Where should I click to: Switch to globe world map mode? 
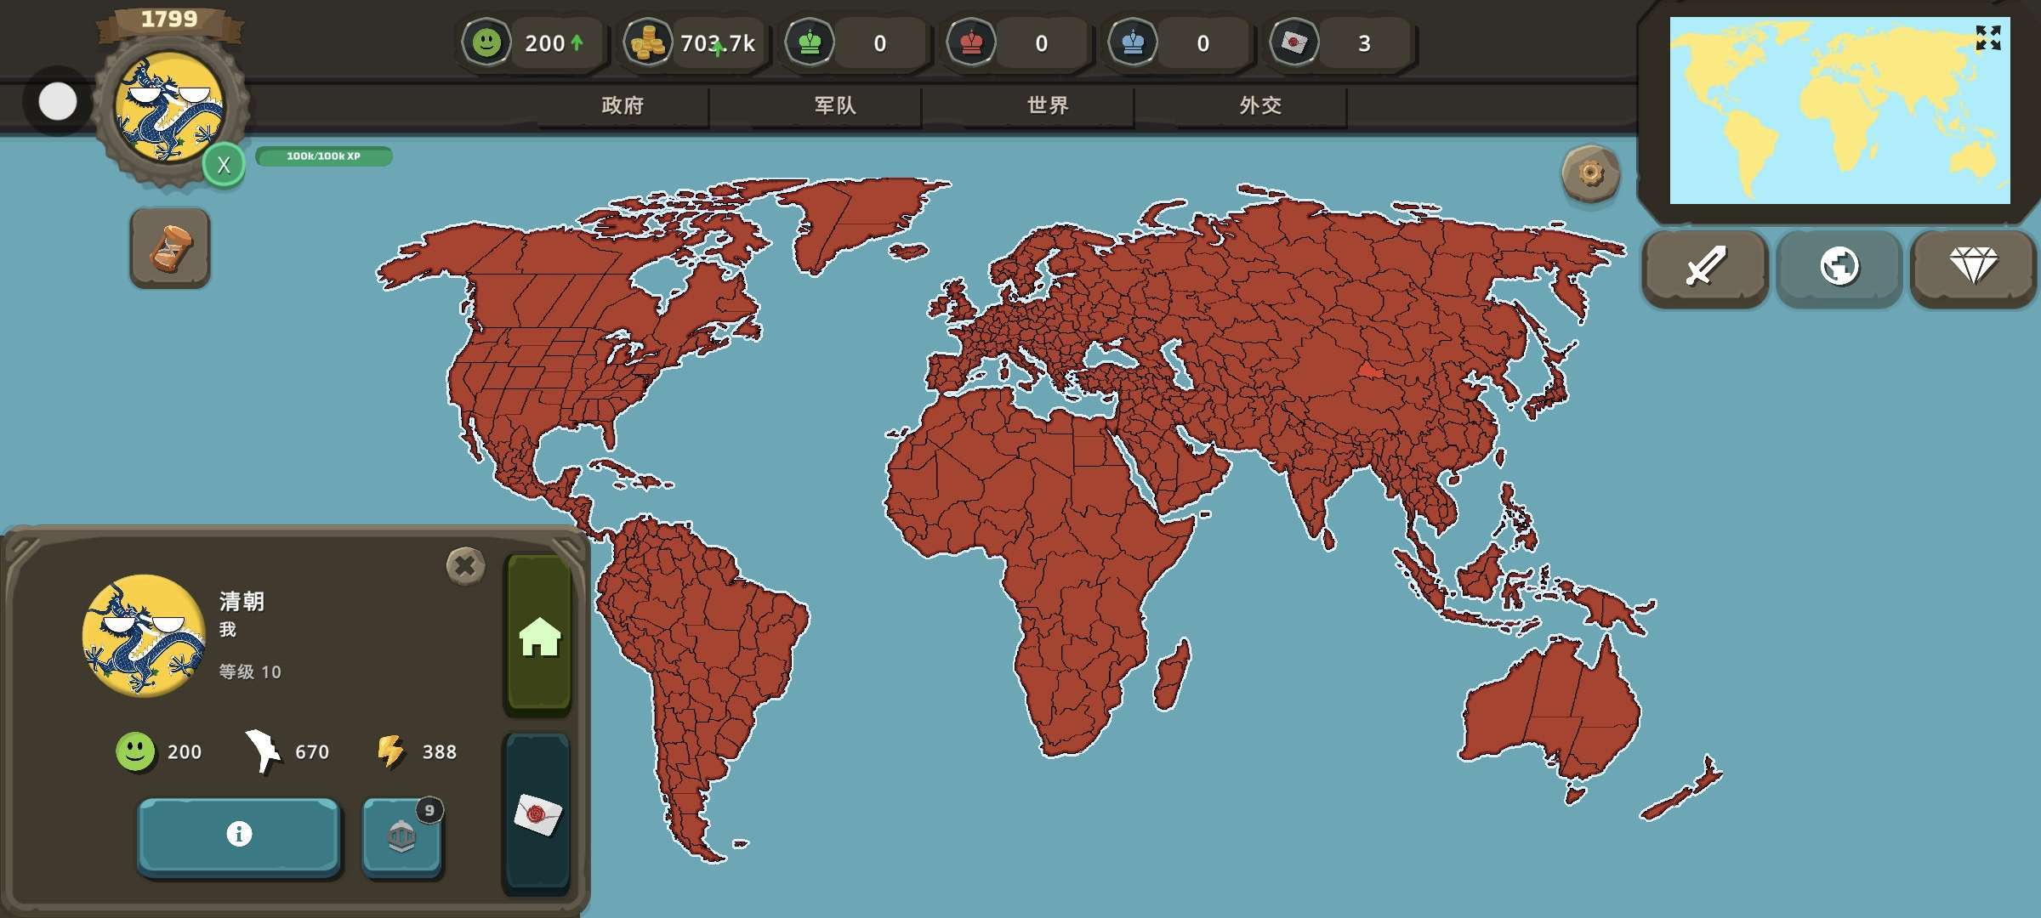[x=1839, y=267]
